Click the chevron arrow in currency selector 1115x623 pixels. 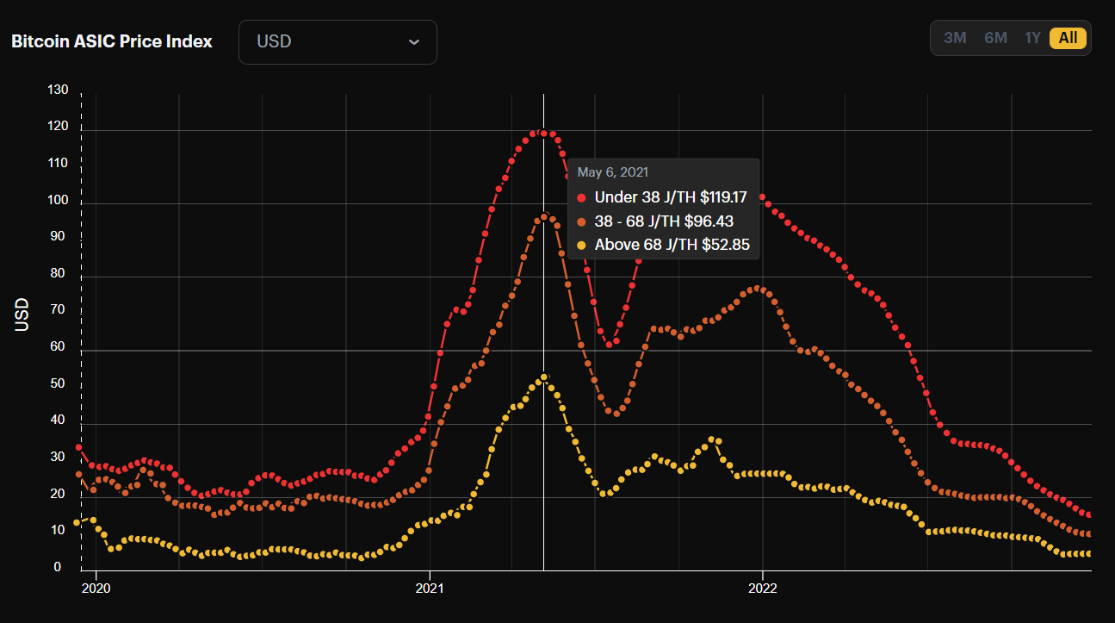414,42
